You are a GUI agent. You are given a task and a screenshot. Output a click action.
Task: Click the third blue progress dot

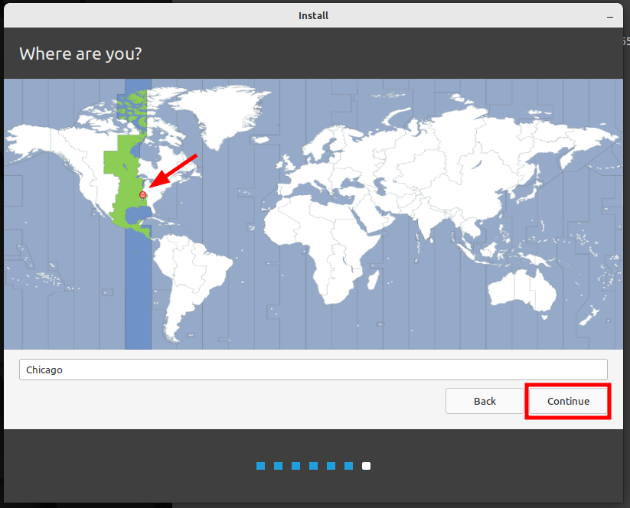[x=295, y=466]
